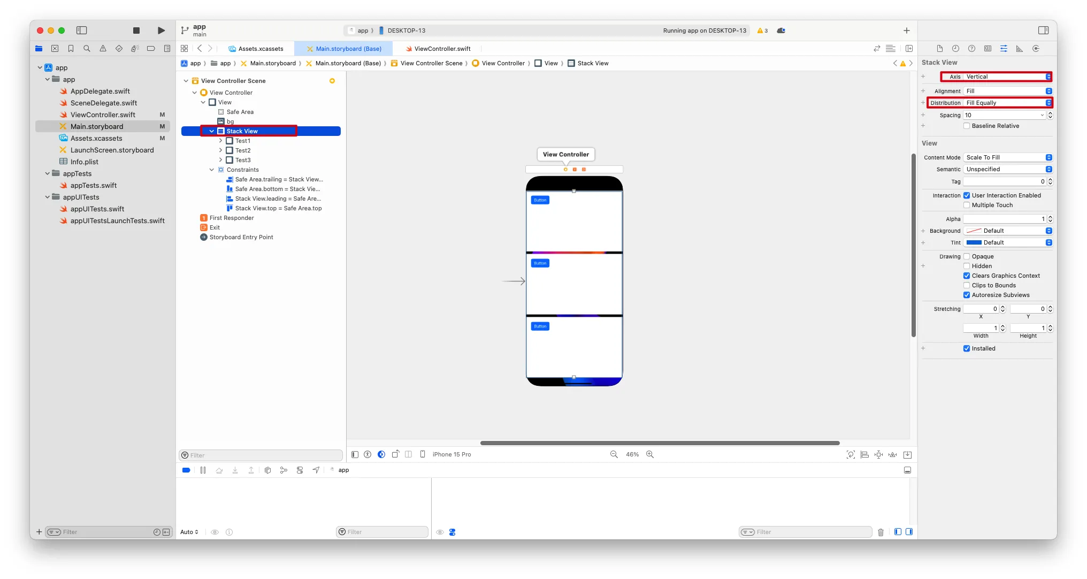Image resolution: width=1087 pixels, height=579 pixels.
Task: Open the Identity inspector icon
Action: coord(988,49)
